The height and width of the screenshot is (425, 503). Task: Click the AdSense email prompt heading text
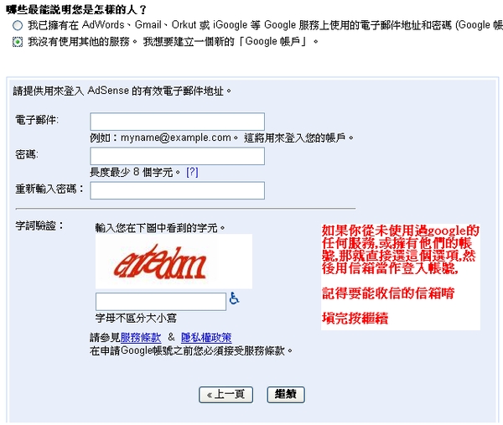click(x=122, y=91)
